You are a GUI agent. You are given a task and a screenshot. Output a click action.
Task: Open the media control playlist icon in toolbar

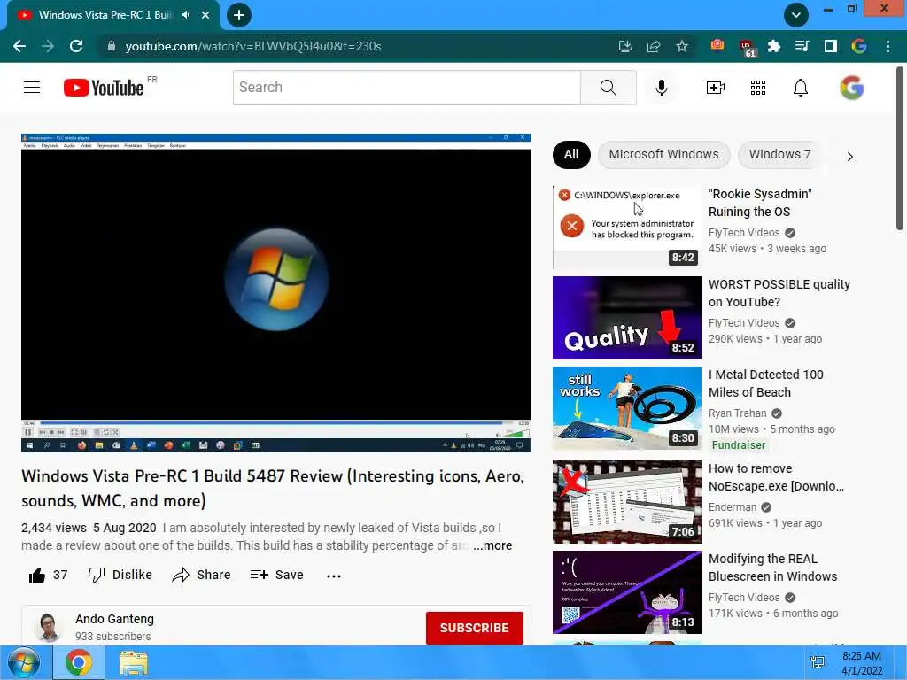click(802, 46)
